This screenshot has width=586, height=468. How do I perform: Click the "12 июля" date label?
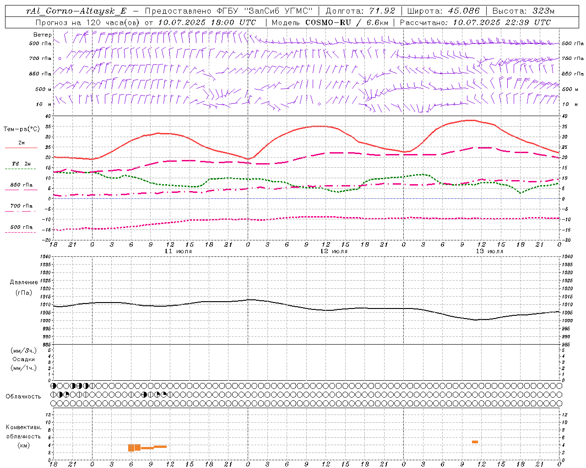point(334,251)
